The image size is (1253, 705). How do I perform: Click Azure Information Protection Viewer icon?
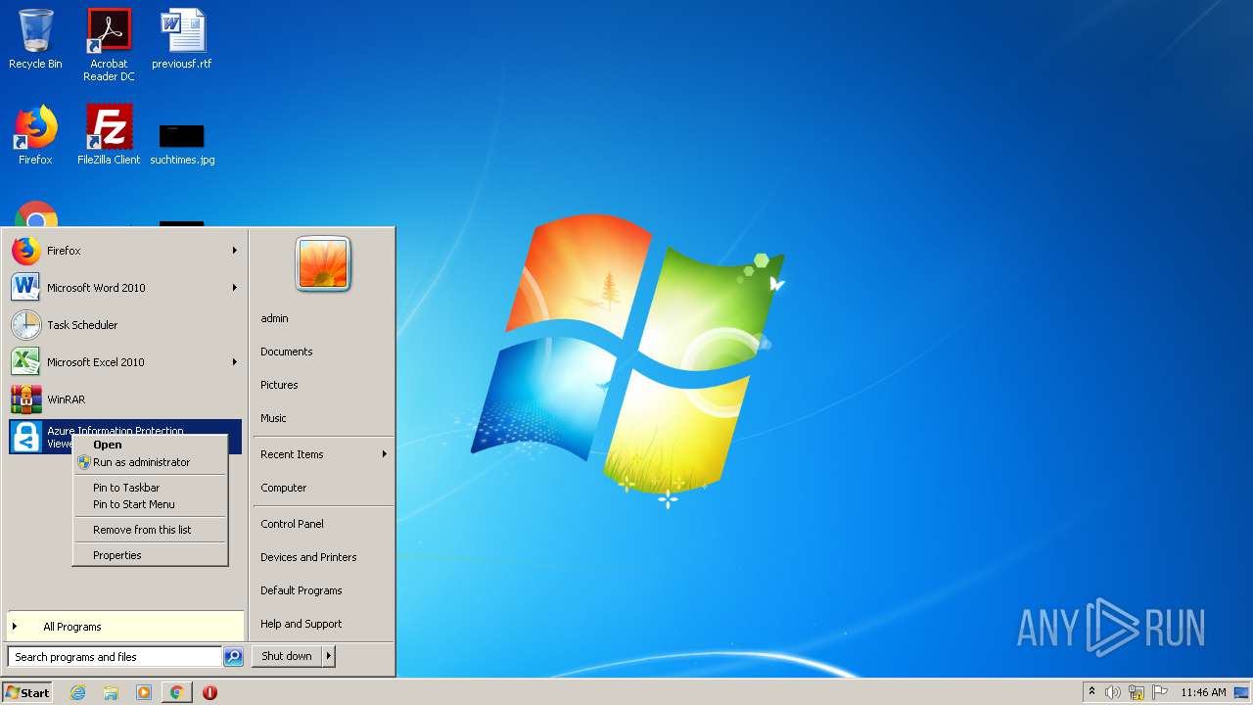[x=26, y=437]
